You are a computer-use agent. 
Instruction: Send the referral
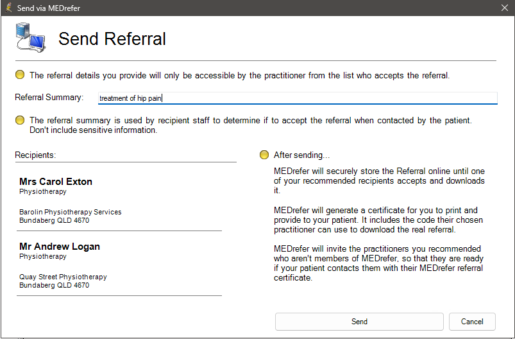pos(359,321)
